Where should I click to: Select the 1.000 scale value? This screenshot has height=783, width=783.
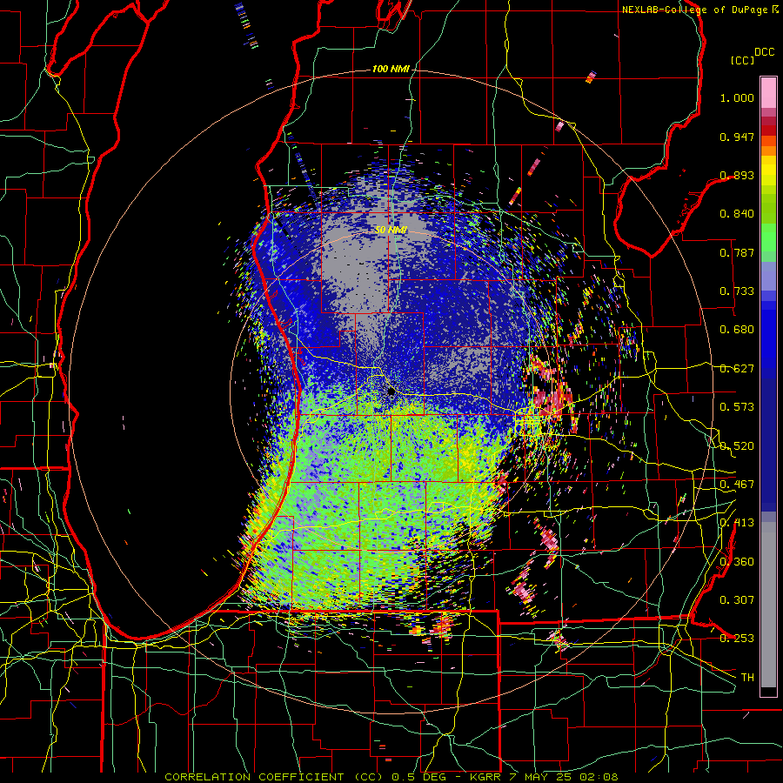pyautogui.click(x=737, y=97)
